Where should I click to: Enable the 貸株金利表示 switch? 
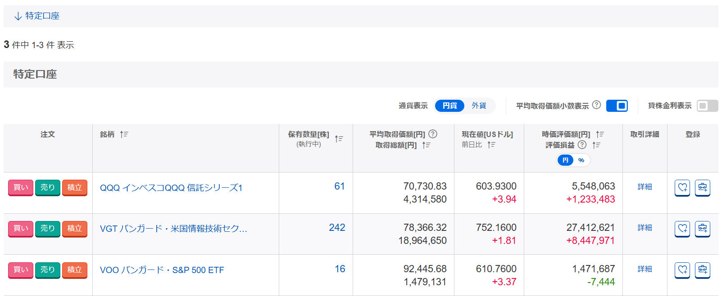tap(707, 106)
